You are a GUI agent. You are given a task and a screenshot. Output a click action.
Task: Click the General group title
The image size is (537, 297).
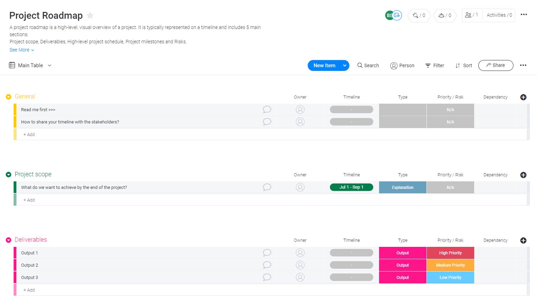(x=25, y=97)
